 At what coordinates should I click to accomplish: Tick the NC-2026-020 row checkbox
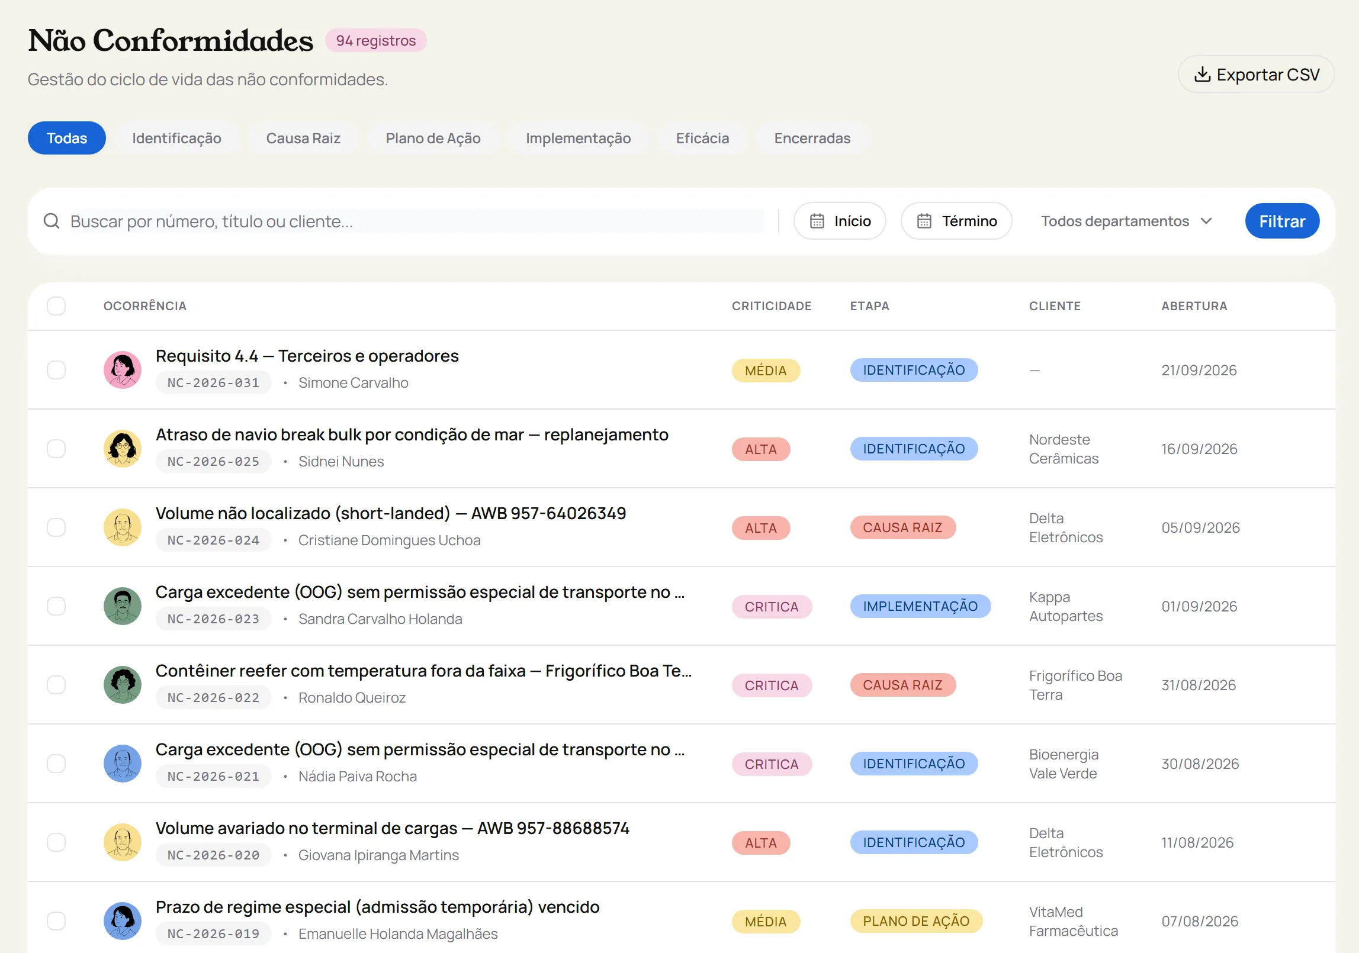56,842
